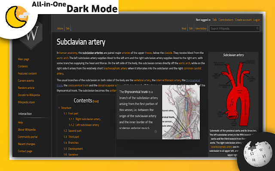This screenshot has height=171, width=275.
Task: Jump to 1.5 Development
Action: (73, 149)
